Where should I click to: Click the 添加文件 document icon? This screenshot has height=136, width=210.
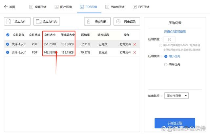pos(9,21)
